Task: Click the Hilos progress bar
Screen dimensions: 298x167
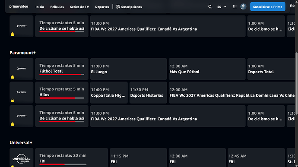Action: (x=62, y=98)
